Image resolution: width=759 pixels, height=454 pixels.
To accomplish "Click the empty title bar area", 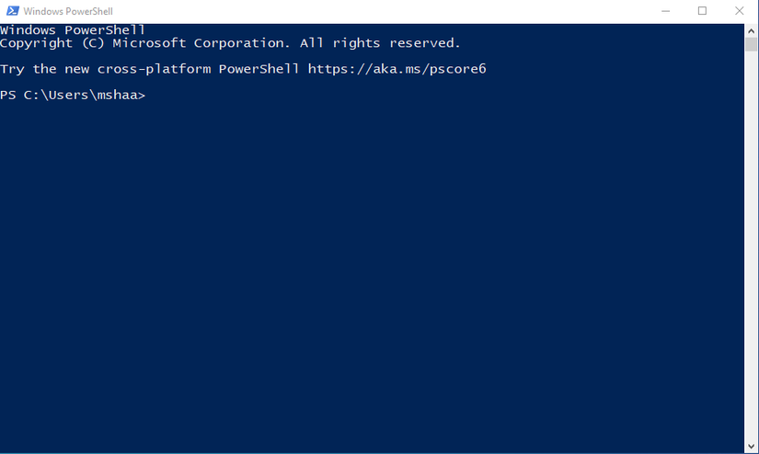I will (x=368, y=11).
